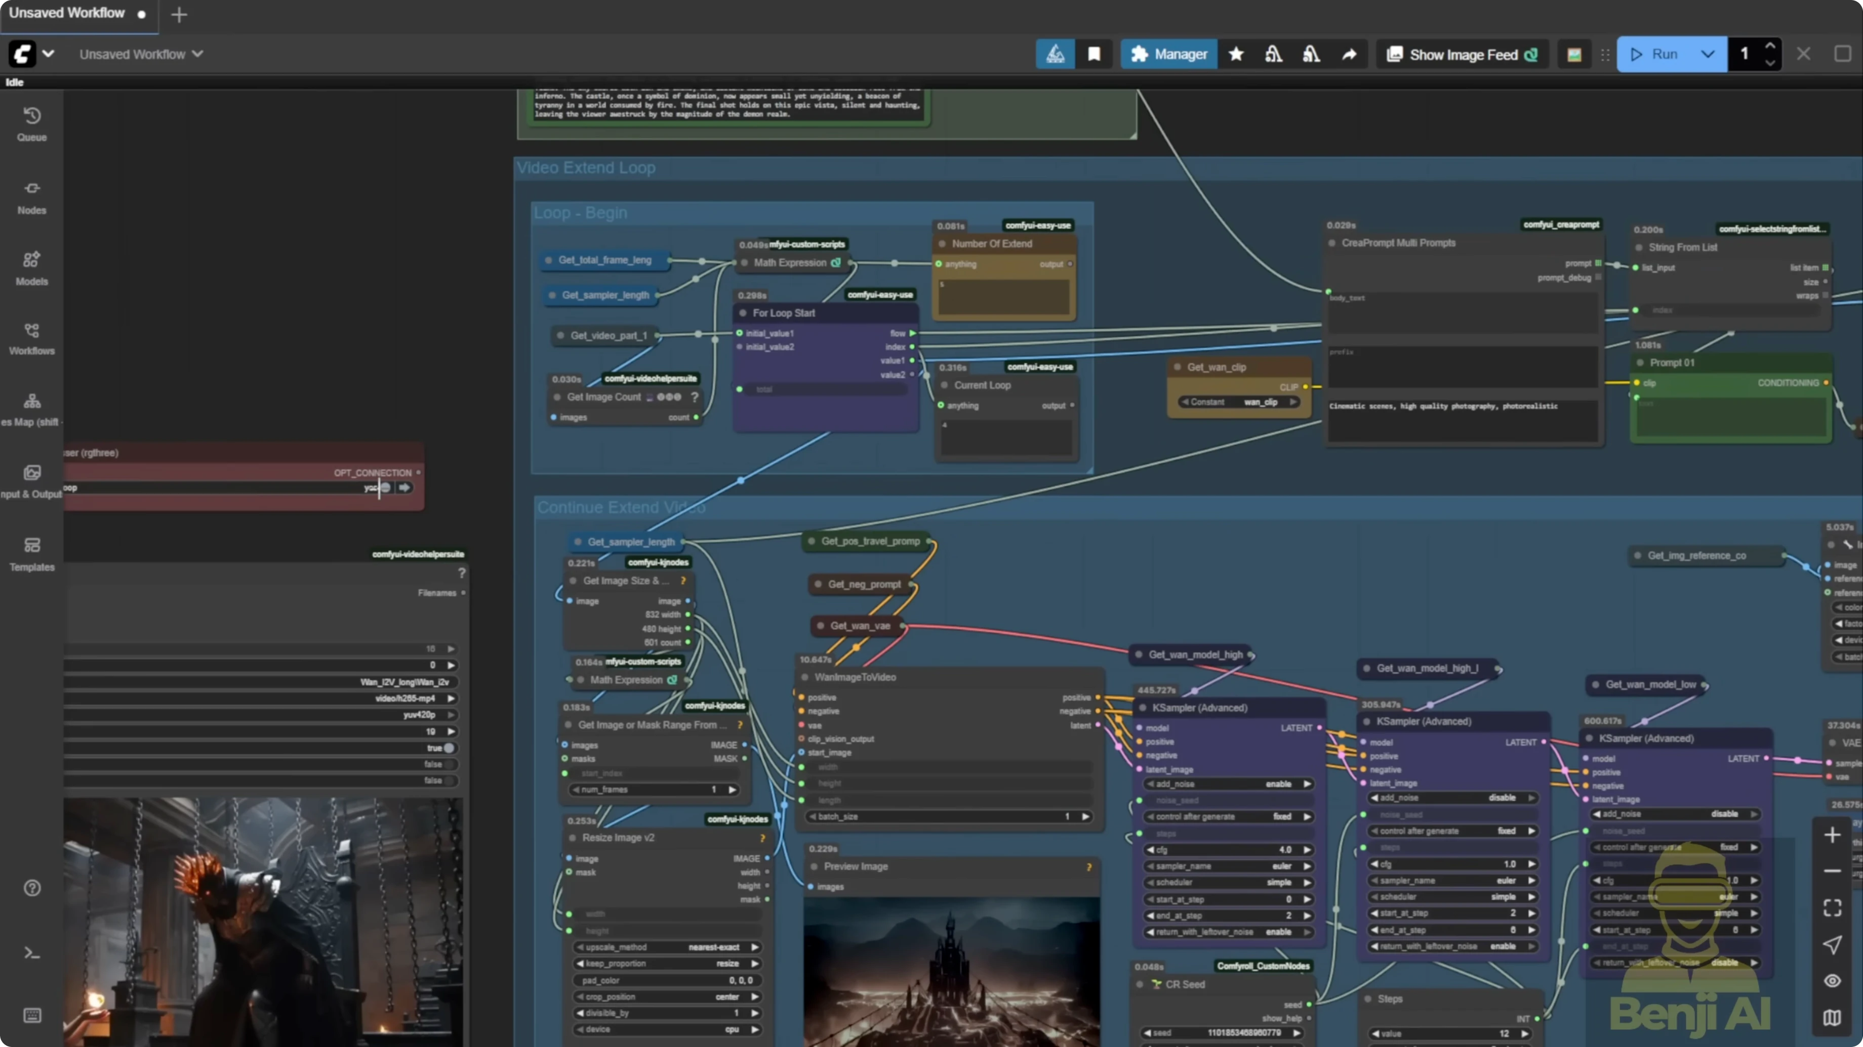Open the Run button's dropdown chevron
Image resolution: width=1863 pixels, height=1047 pixels.
pos(1708,54)
